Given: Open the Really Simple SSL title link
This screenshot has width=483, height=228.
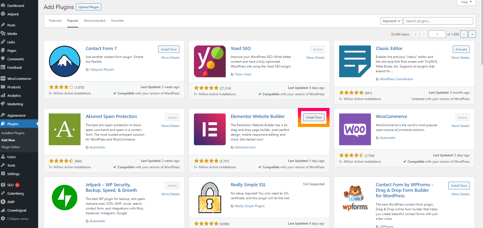Looking at the screenshot, I should 248,185.
